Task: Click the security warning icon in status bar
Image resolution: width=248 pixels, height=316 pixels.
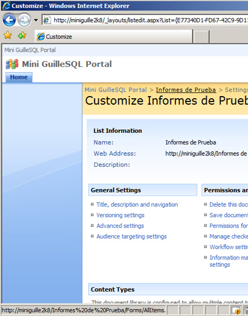Action: (x=236, y=310)
